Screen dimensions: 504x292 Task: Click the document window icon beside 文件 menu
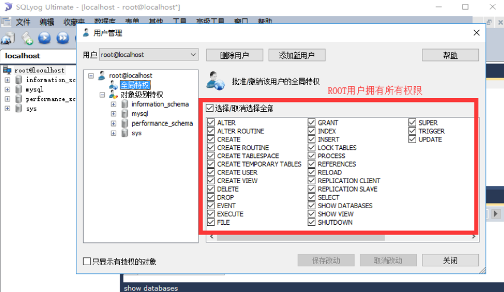pyautogui.click(x=6, y=22)
